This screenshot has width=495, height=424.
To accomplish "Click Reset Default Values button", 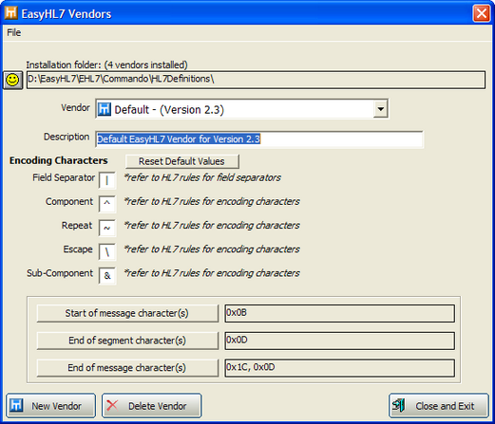I will (182, 161).
